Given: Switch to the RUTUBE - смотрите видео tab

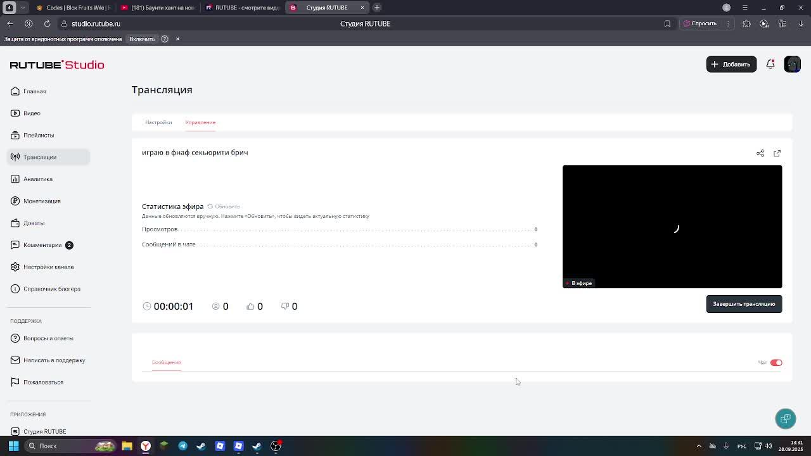Looking at the screenshot, I should pyautogui.click(x=243, y=8).
